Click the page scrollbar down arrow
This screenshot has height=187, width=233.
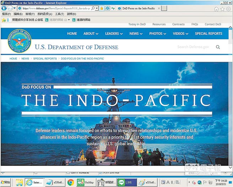pos(230,167)
